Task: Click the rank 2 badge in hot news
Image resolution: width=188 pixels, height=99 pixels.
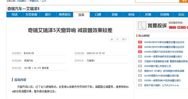Action: 140,47
